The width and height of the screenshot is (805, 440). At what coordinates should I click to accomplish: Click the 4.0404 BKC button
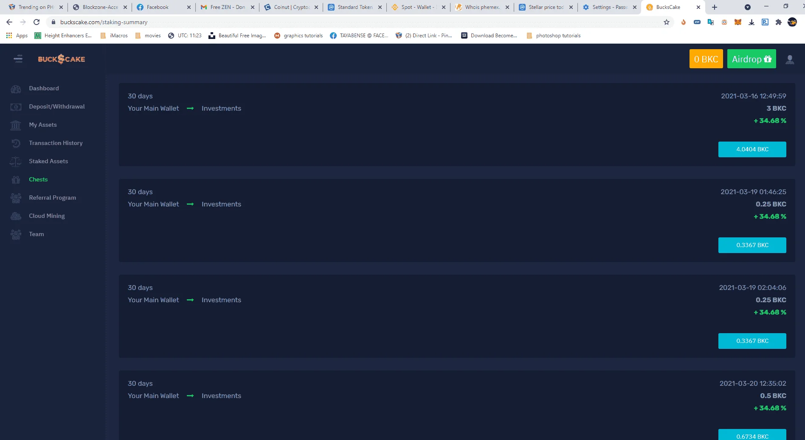point(752,149)
